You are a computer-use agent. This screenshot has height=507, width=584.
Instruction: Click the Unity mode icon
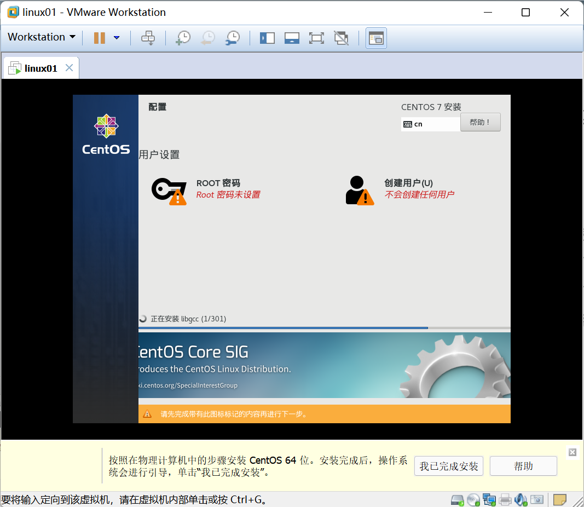click(341, 38)
